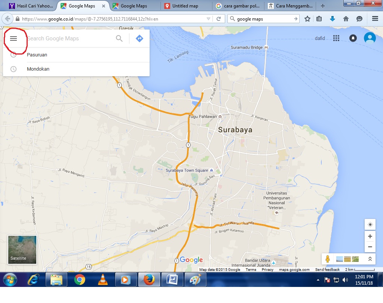The width and height of the screenshot is (383, 303).
Task: Select the Pegman street view figure
Action: [327, 259]
